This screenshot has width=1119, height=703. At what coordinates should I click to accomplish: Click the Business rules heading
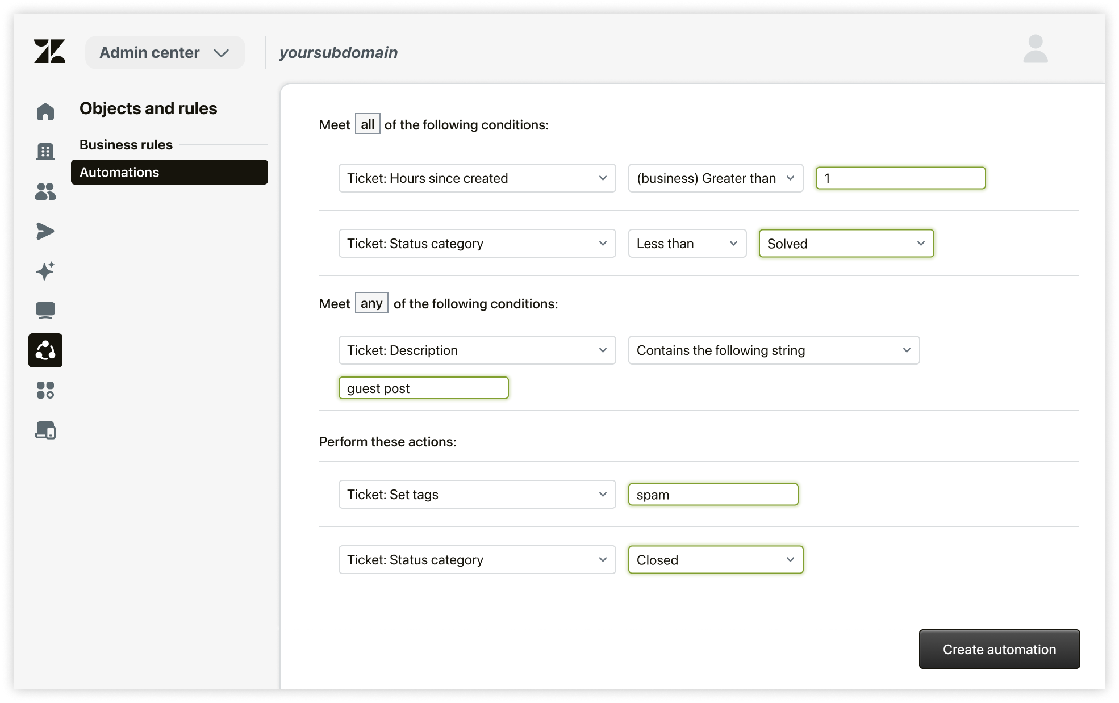(x=126, y=144)
